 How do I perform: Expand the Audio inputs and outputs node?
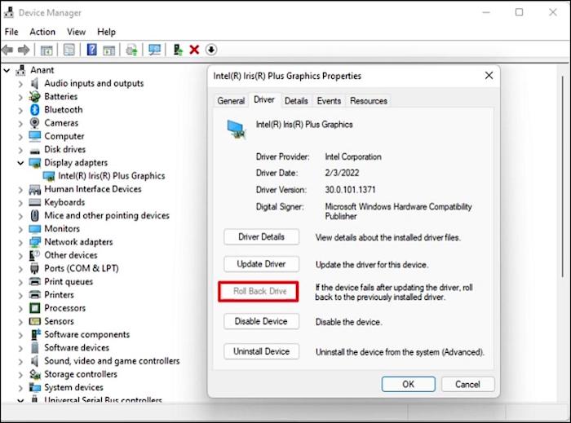[21, 83]
